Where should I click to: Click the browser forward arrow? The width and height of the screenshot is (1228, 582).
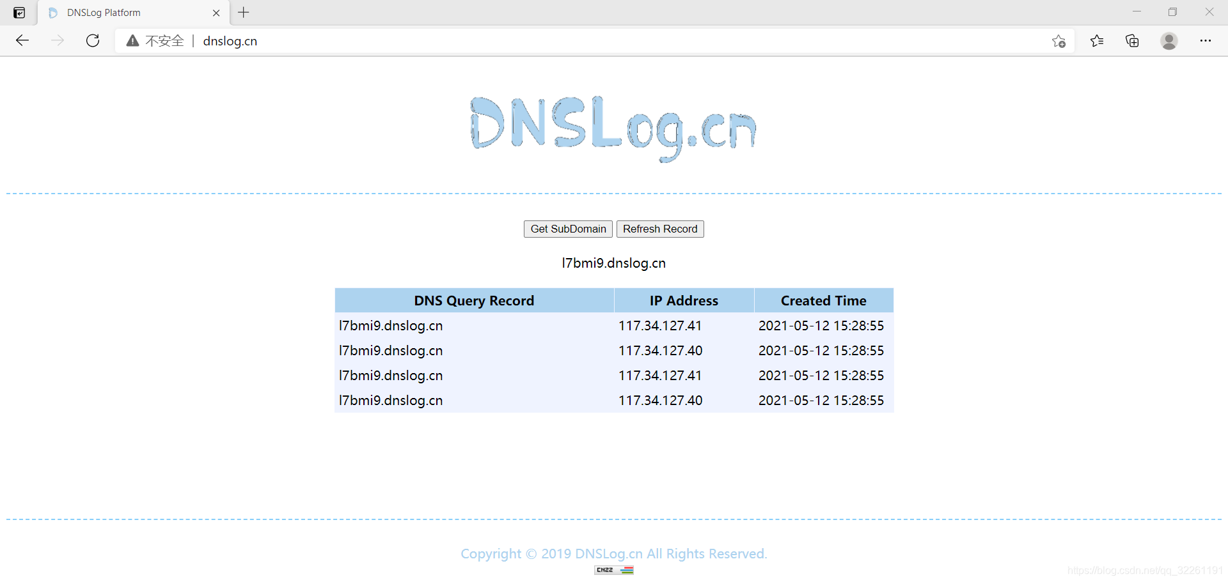tap(58, 41)
